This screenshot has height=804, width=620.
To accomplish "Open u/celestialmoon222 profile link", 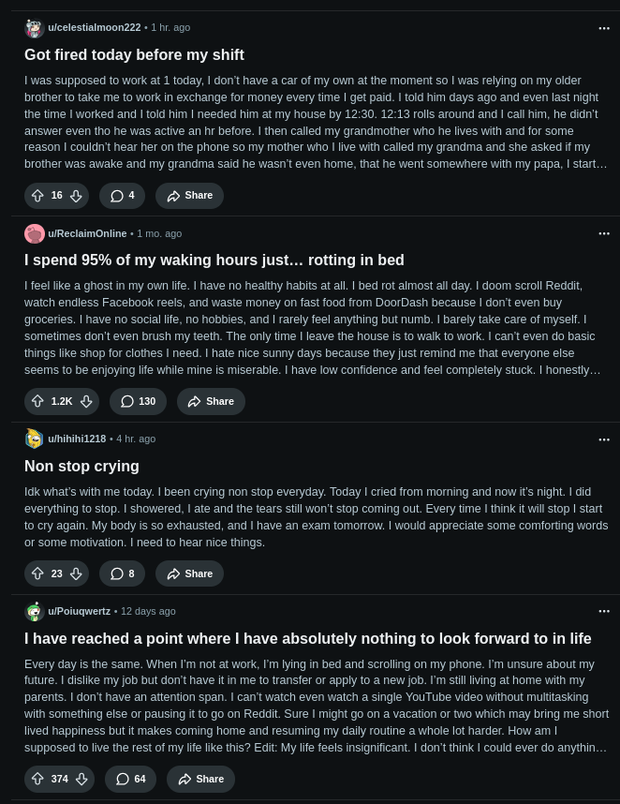I will tap(94, 28).
